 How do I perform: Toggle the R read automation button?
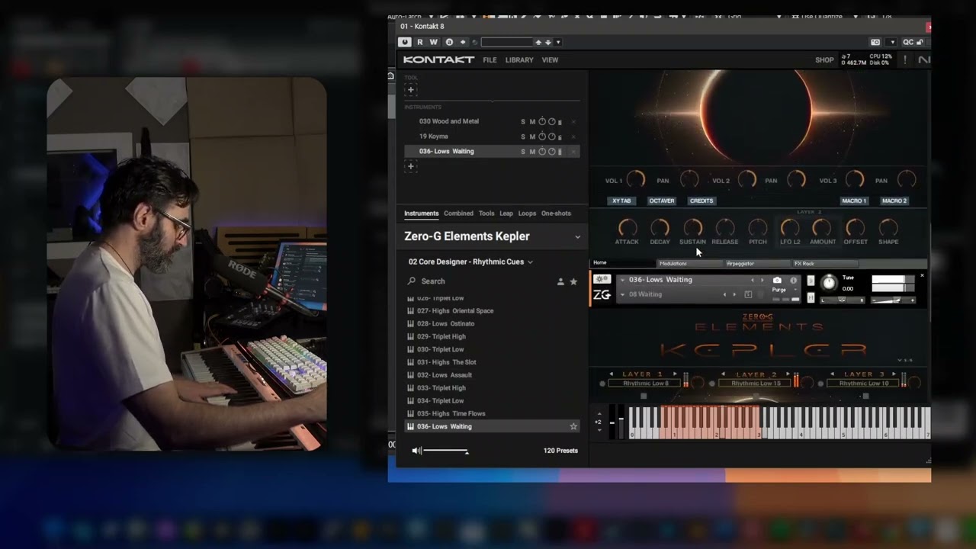[x=419, y=42]
